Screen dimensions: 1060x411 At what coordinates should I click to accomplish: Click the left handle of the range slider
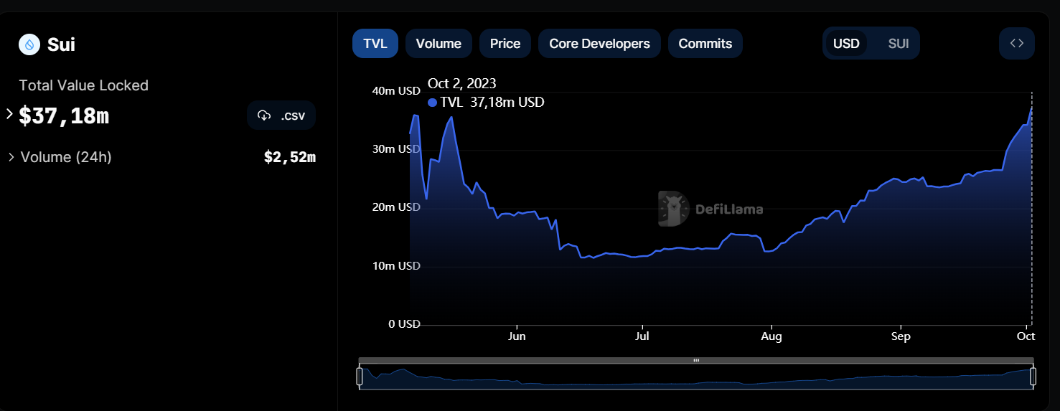[360, 377]
